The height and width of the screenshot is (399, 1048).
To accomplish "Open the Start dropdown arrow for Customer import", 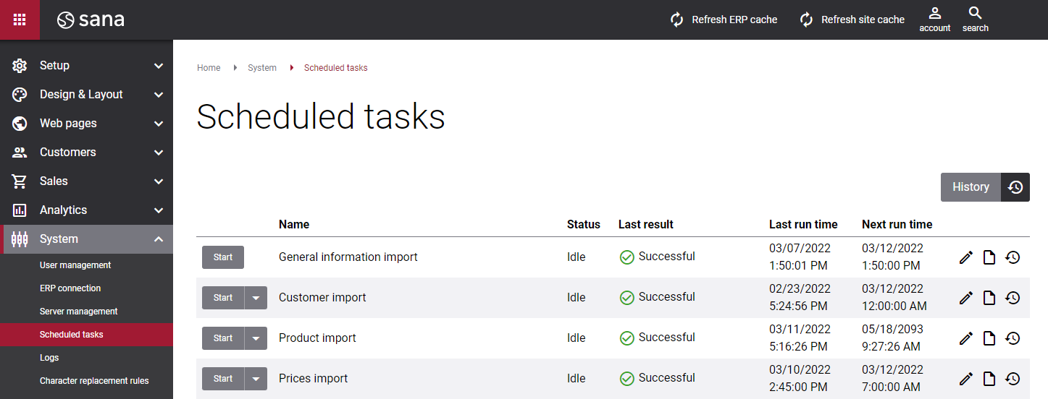I will click(x=256, y=298).
